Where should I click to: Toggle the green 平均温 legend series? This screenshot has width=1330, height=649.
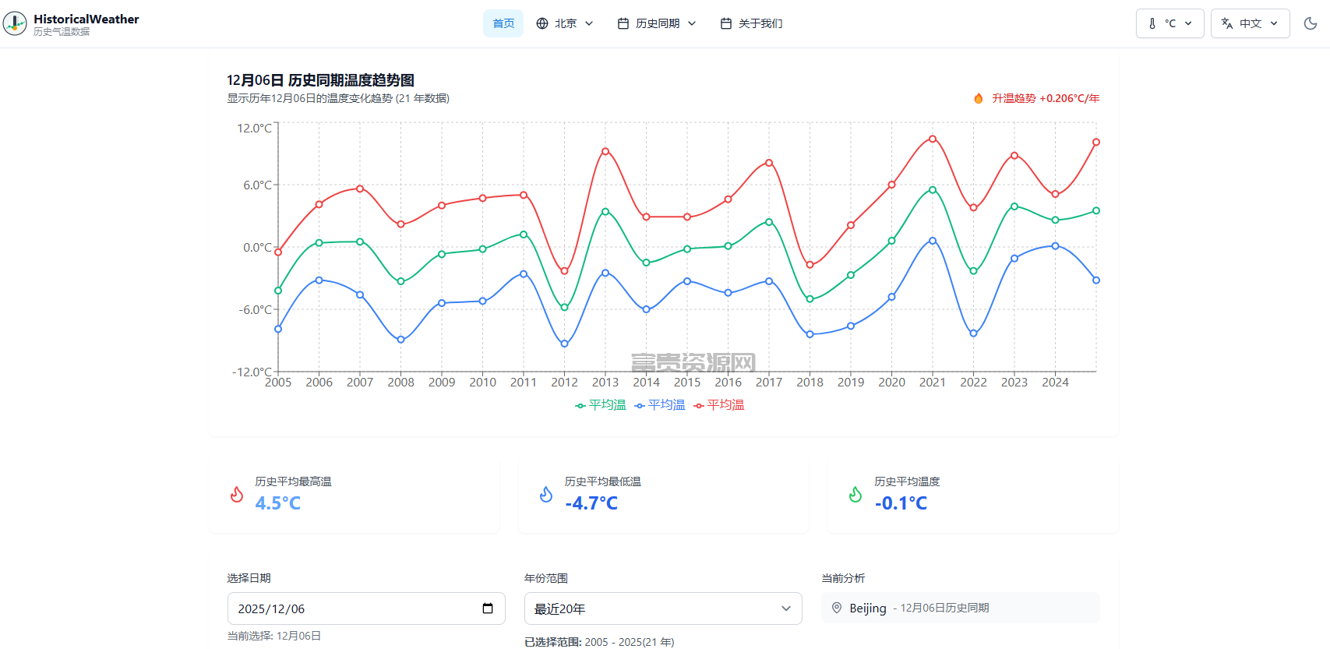pyautogui.click(x=601, y=405)
